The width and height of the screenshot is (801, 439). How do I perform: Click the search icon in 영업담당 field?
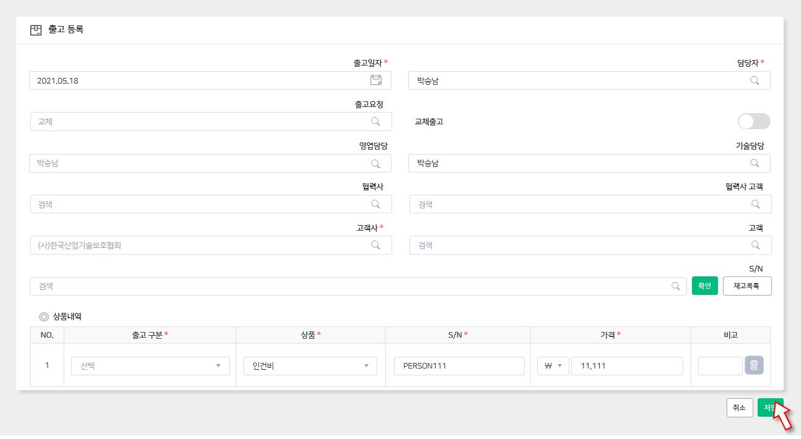[375, 163]
